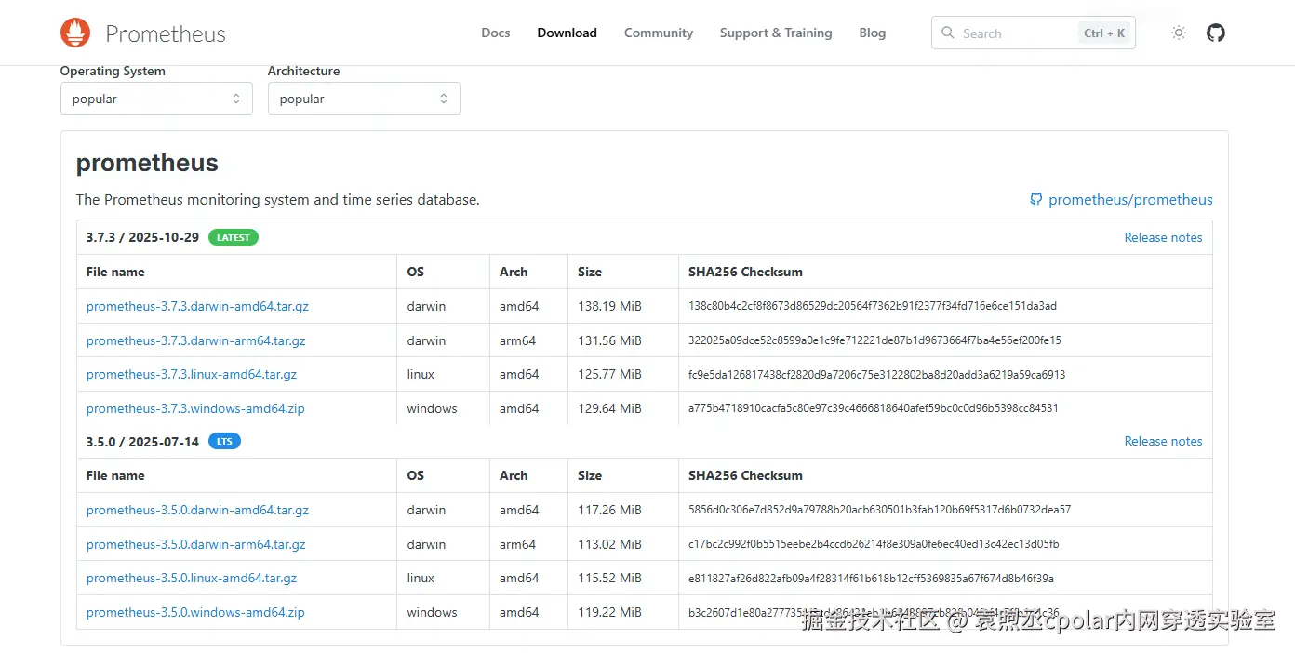Viewport: 1295px width, 653px height.
Task: Click size value 125.77 MiB
Action: [x=609, y=374]
